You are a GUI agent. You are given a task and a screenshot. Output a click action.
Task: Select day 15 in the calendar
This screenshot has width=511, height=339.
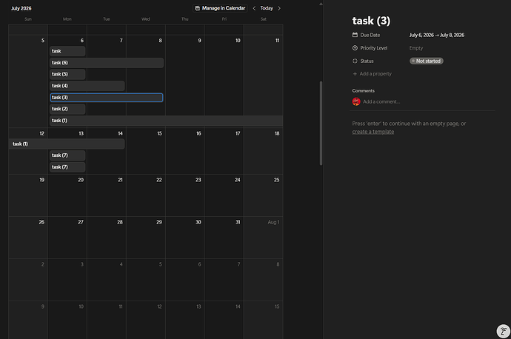tap(159, 133)
